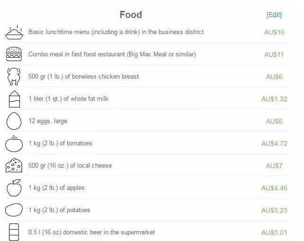Click the lunch plate menu icon
The width and height of the screenshot is (304, 241).
pyautogui.click(x=14, y=32)
